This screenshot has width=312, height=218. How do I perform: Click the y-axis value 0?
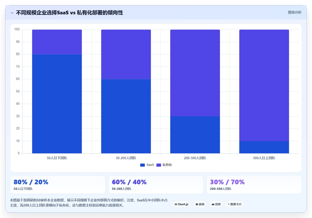[19, 153]
